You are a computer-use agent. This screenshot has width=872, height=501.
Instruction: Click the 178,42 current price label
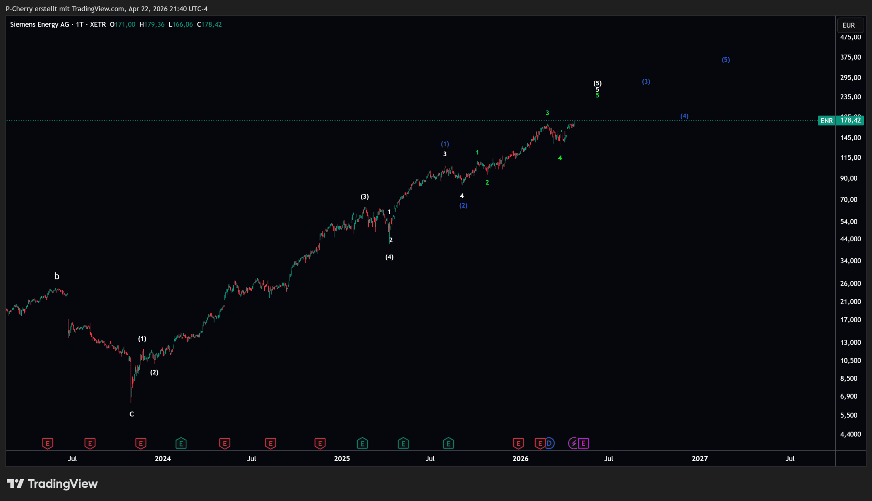[850, 120]
